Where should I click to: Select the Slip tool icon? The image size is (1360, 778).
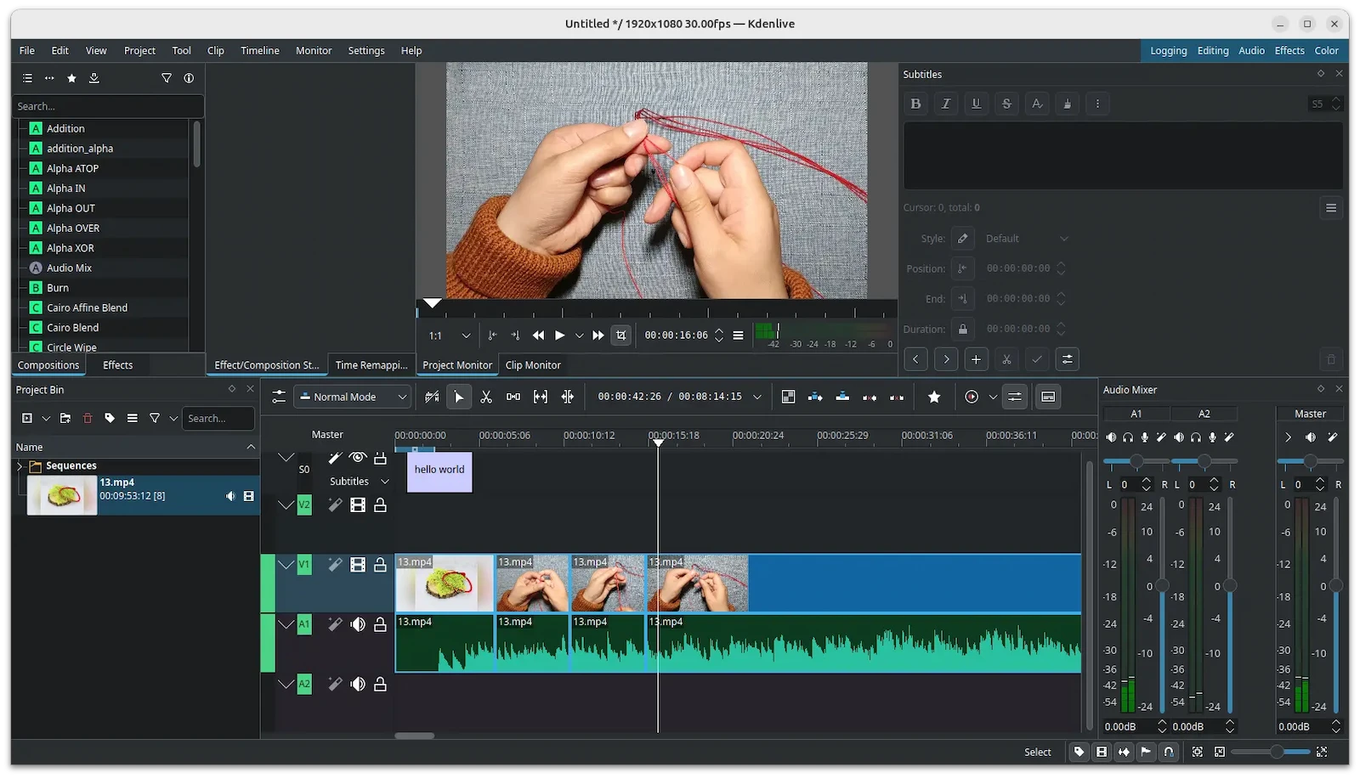(541, 397)
